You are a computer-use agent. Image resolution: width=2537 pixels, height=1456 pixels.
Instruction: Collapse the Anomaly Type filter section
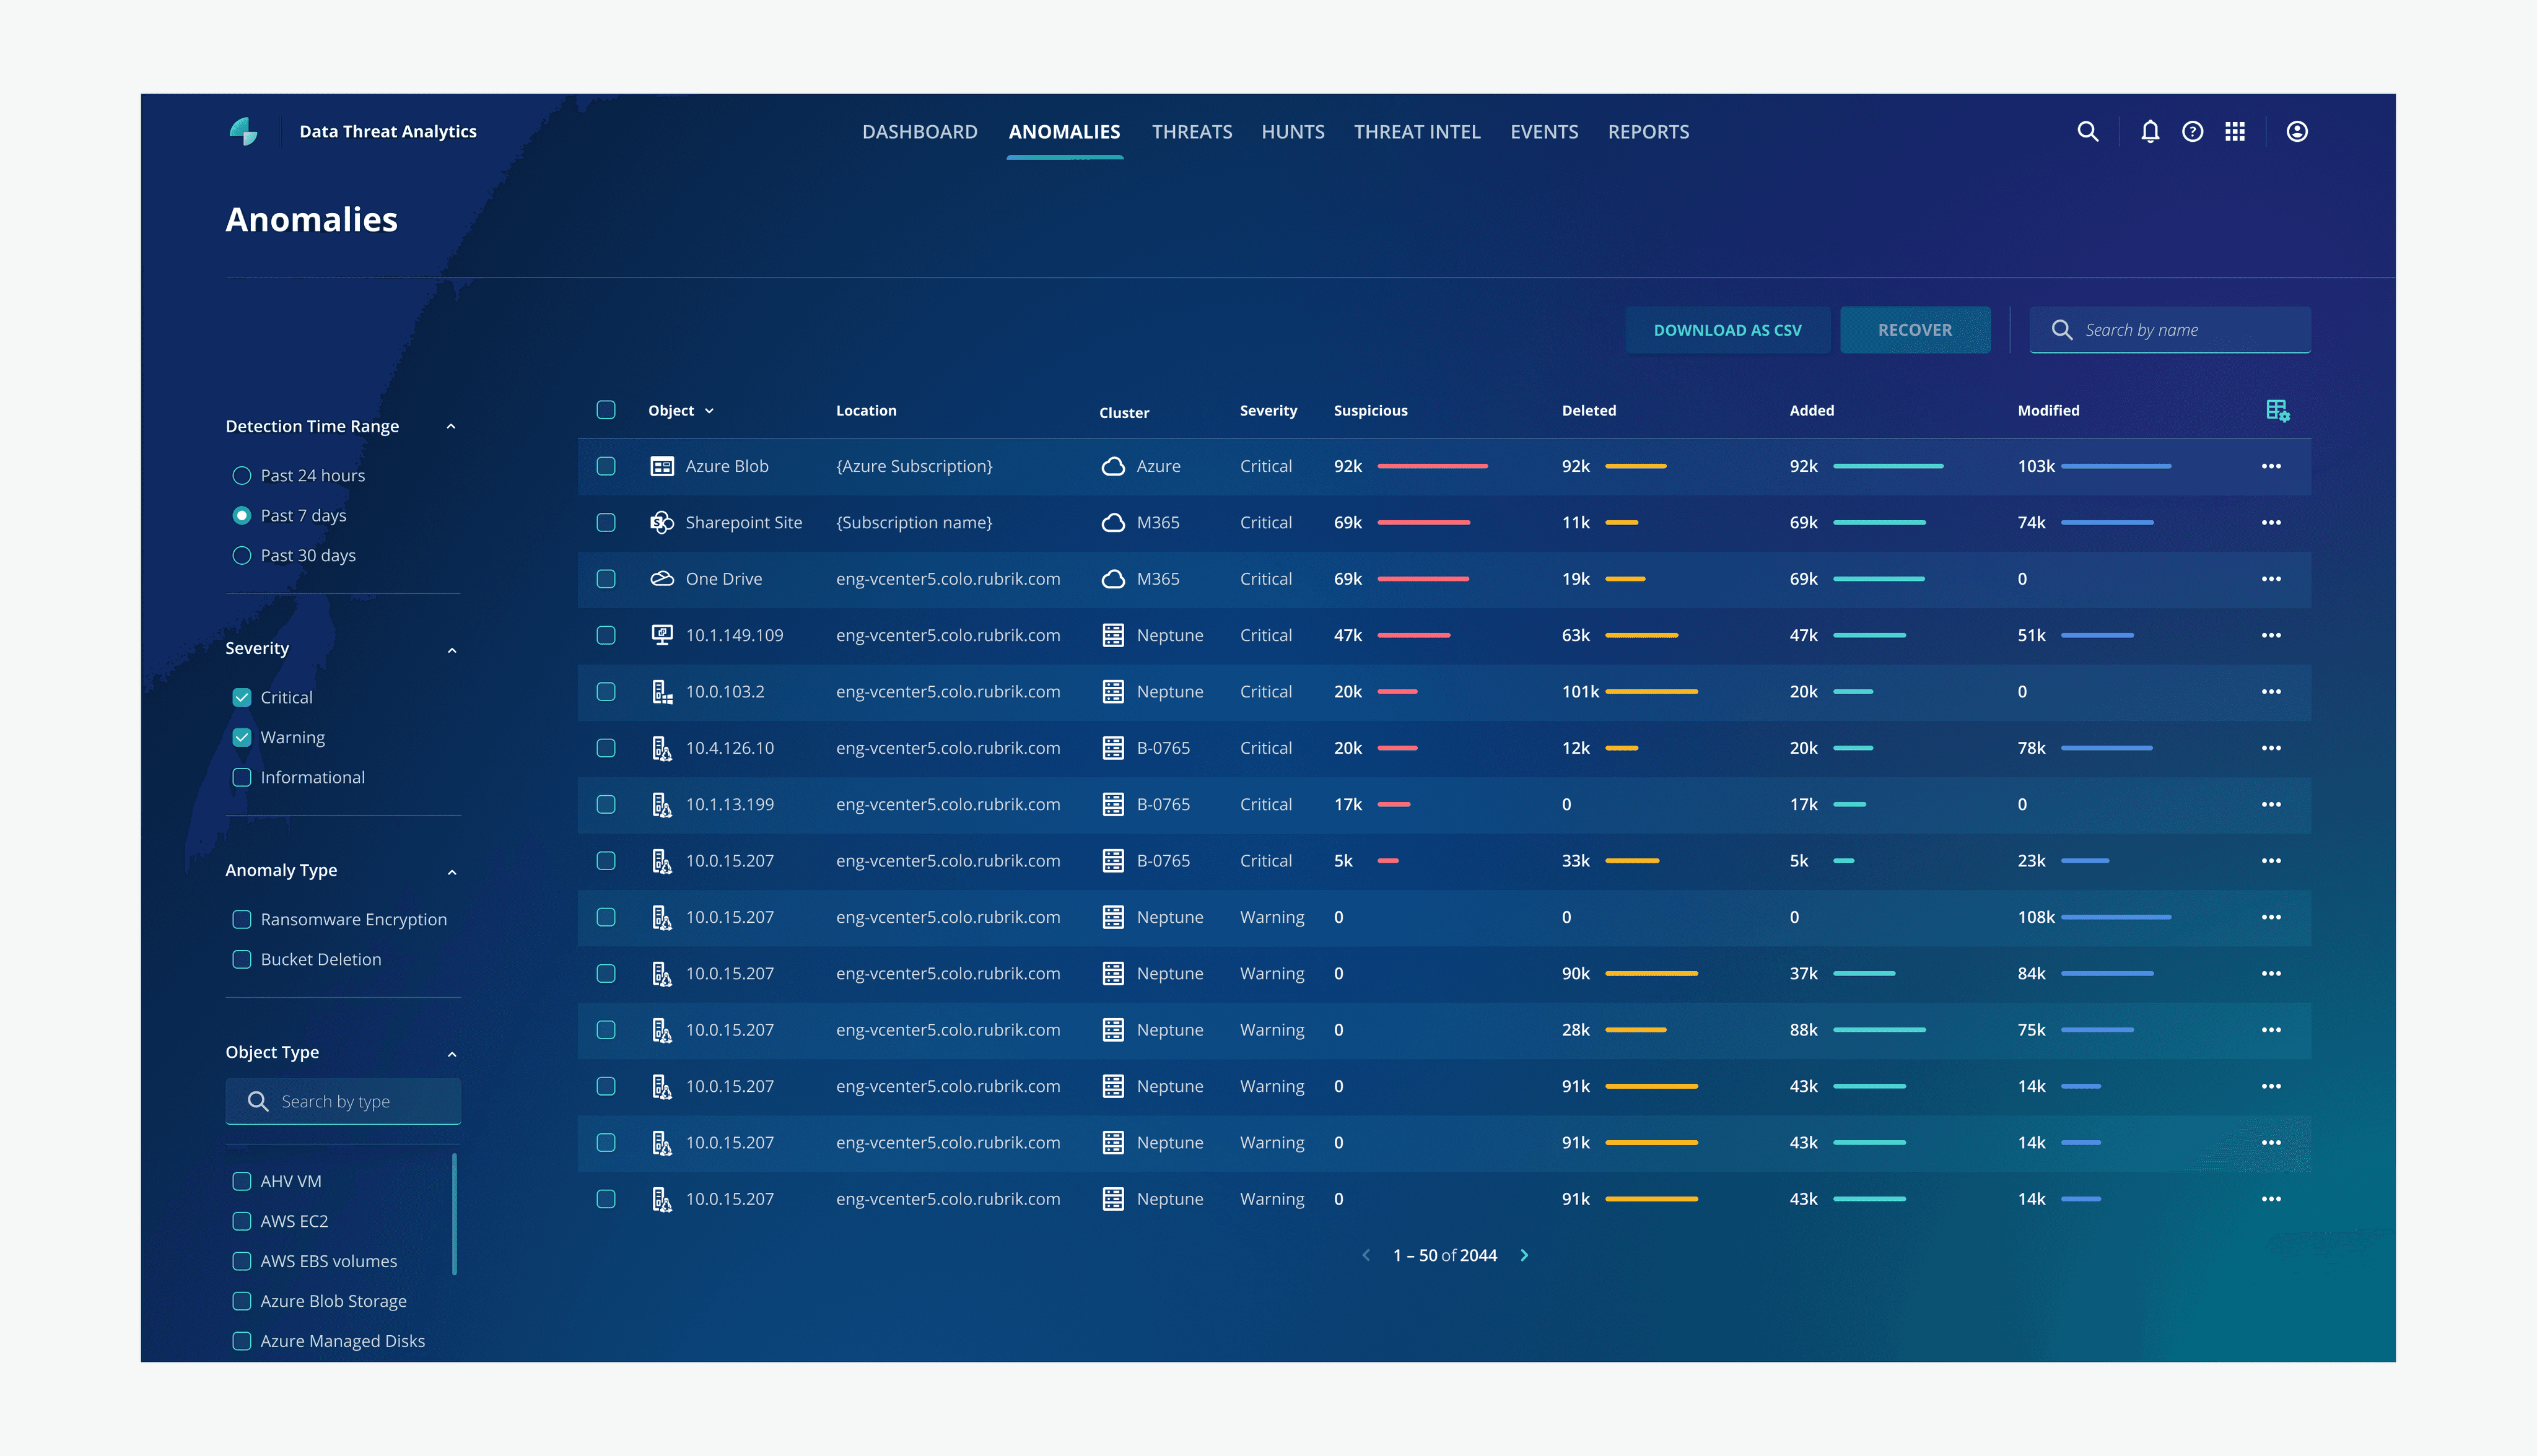click(x=452, y=872)
